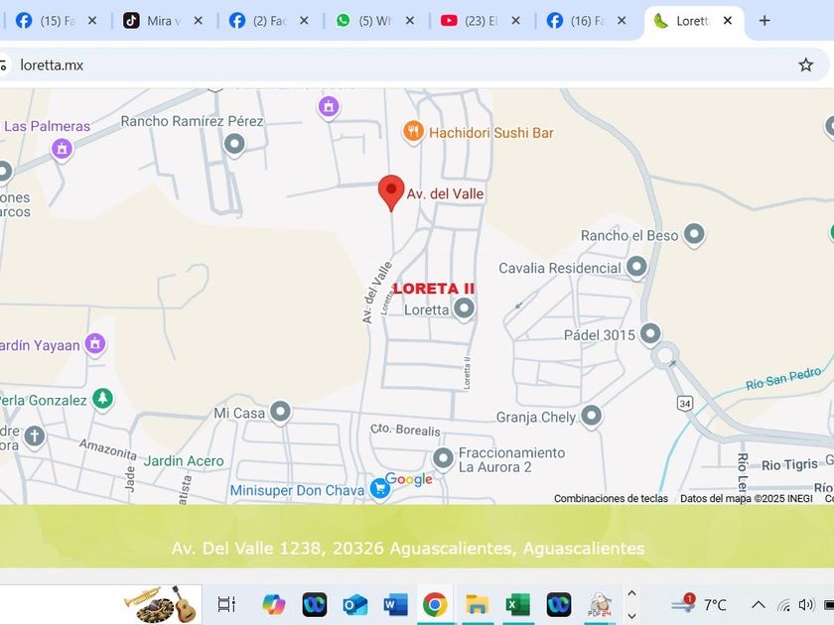The height and width of the screenshot is (625, 834).
Task: Open the volume control in system tray
Action: (806, 605)
